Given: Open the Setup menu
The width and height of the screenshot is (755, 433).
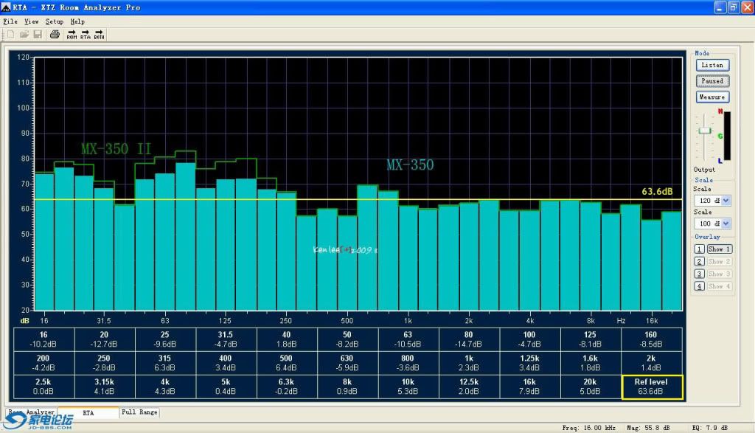Looking at the screenshot, I should click(x=55, y=21).
